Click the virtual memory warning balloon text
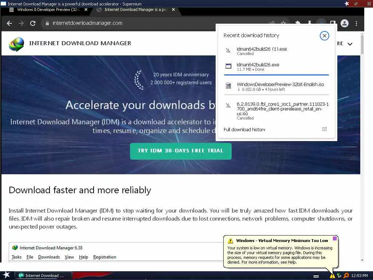This screenshot has width=373, height=280. coord(280,255)
